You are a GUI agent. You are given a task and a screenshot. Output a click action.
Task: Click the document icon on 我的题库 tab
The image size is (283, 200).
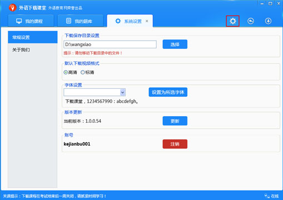(68, 21)
